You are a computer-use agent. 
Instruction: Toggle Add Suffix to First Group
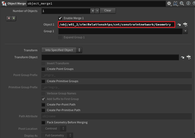[43, 99]
